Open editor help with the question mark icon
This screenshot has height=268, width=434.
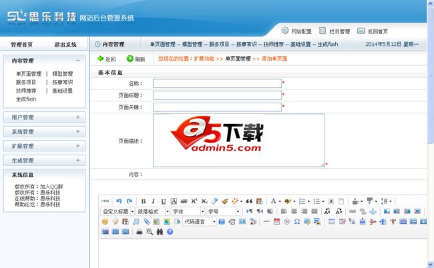pos(170,232)
